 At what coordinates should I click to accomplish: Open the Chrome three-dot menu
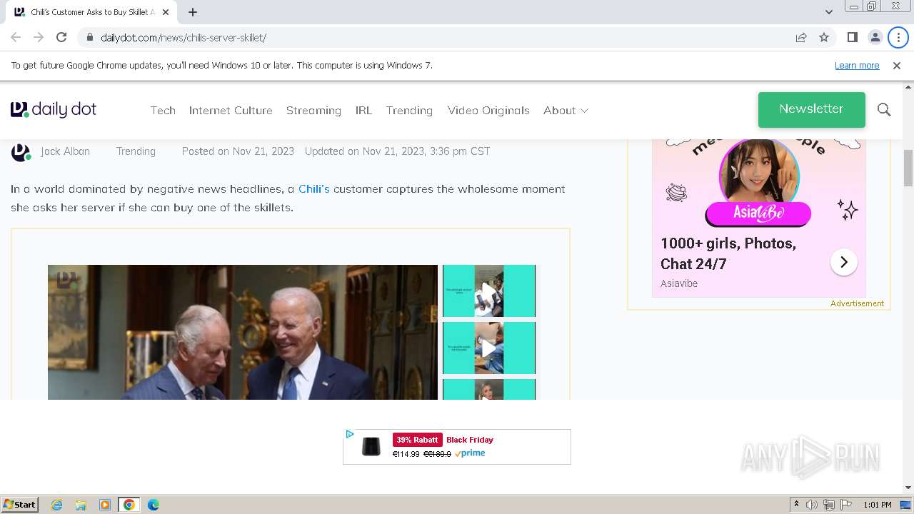[x=898, y=37]
